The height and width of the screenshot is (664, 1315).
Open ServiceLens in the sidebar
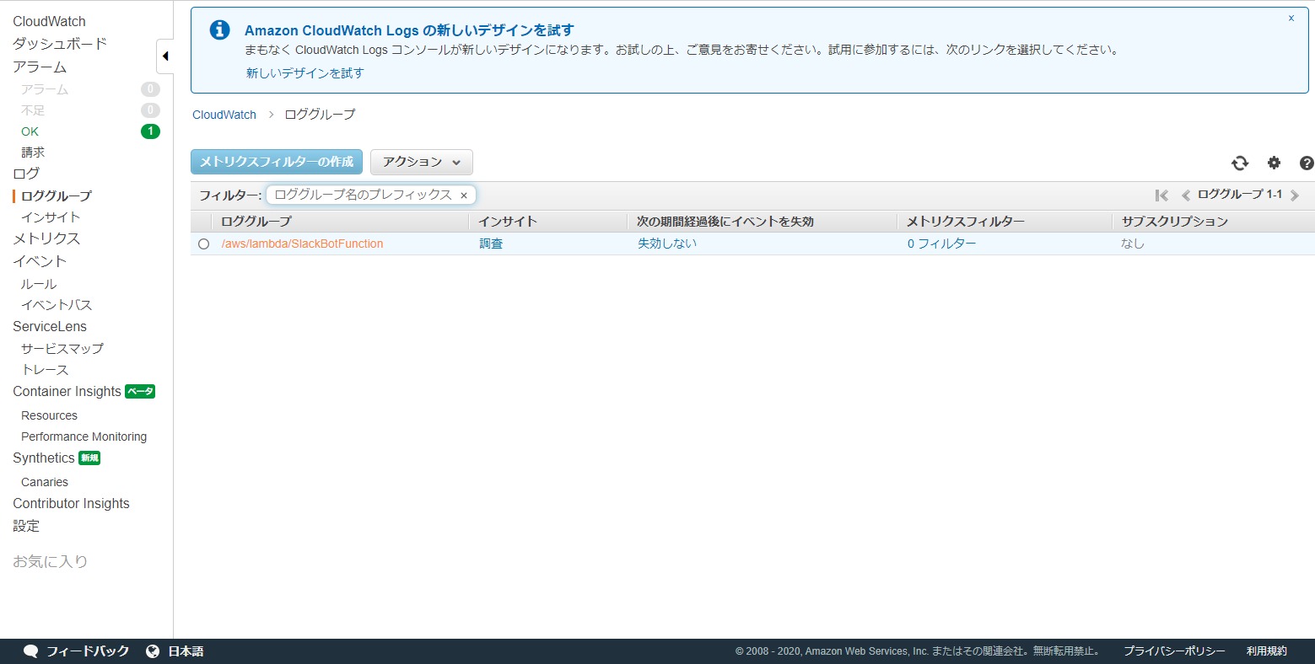coord(50,326)
